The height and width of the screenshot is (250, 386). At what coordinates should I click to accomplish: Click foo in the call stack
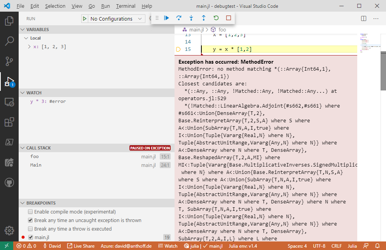click(x=34, y=156)
